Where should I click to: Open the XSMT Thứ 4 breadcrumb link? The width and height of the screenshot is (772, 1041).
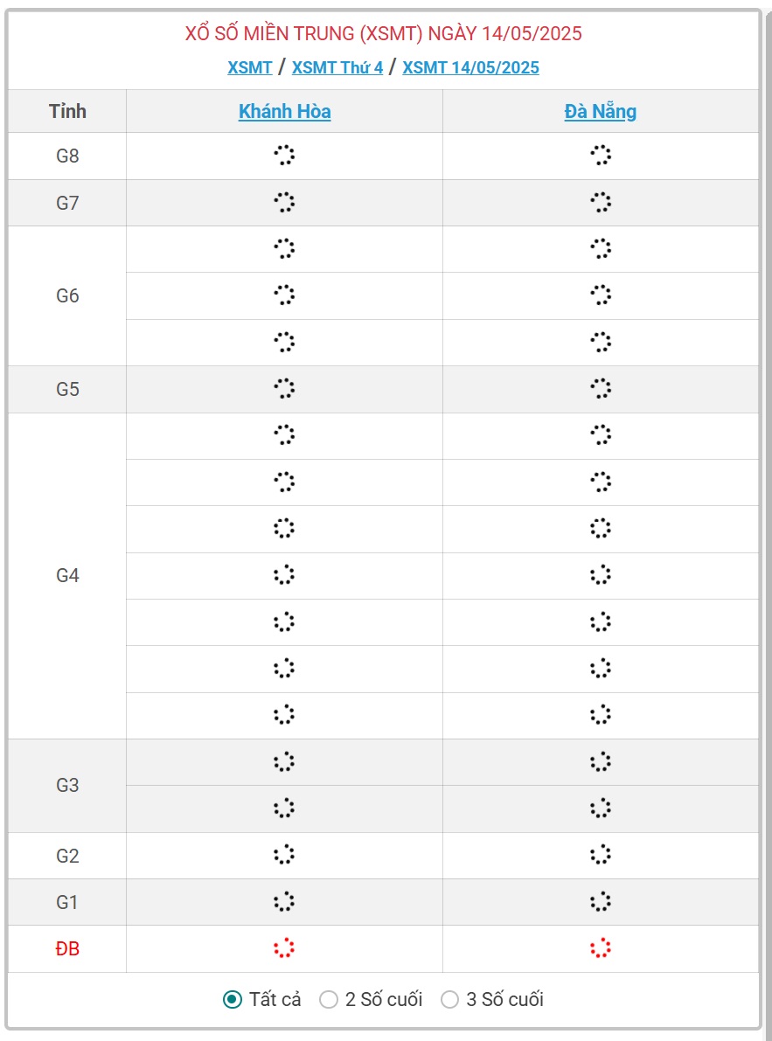[x=337, y=67]
